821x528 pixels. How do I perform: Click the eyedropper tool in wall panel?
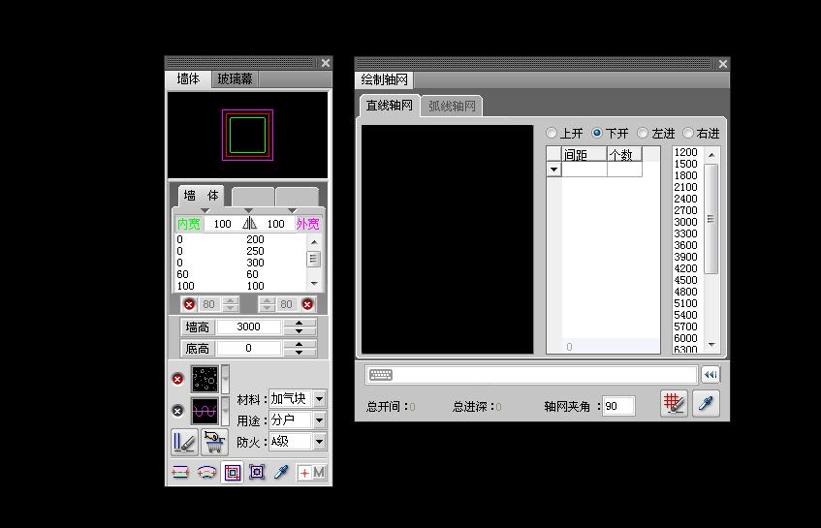(x=282, y=472)
